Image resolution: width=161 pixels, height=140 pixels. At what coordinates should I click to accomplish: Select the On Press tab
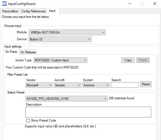click(11, 52)
